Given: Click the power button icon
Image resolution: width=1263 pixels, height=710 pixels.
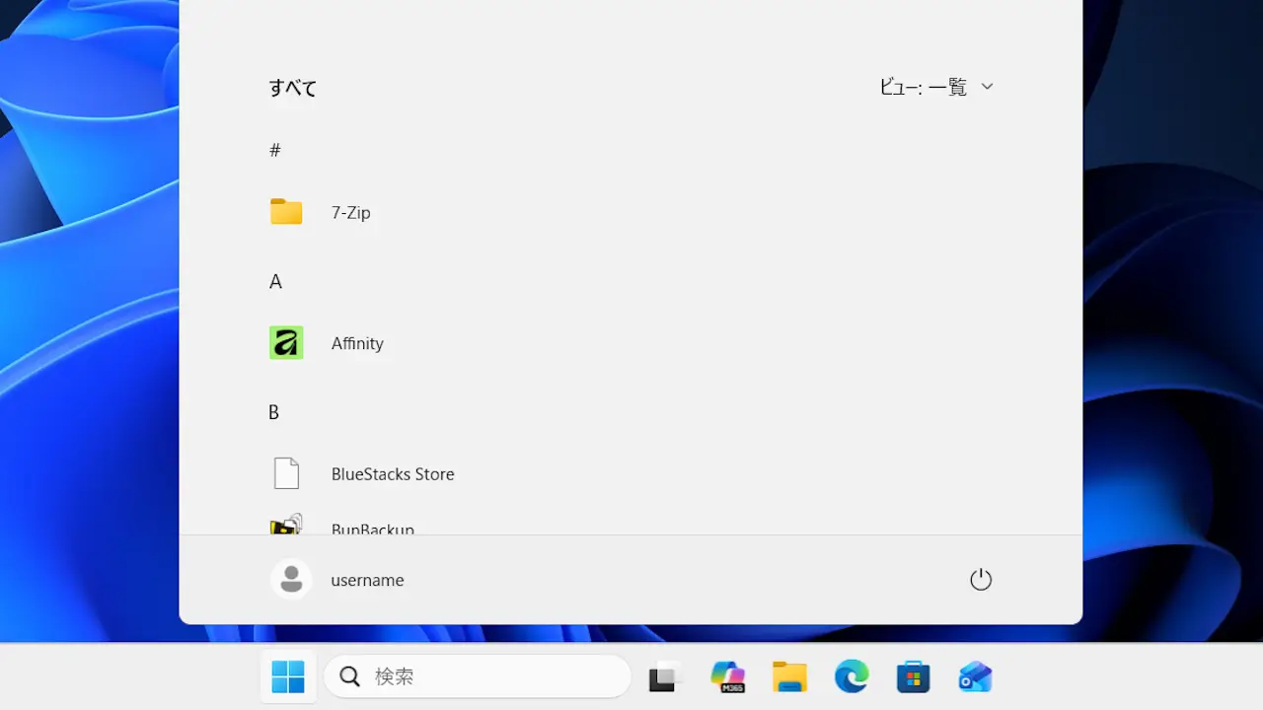Looking at the screenshot, I should (x=980, y=580).
